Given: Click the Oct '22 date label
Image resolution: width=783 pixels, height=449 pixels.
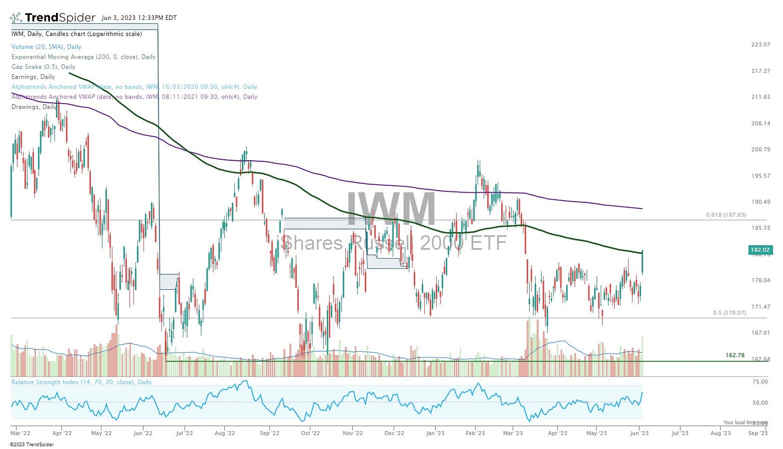Looking at the screenshot, I should tap(310, 432).
